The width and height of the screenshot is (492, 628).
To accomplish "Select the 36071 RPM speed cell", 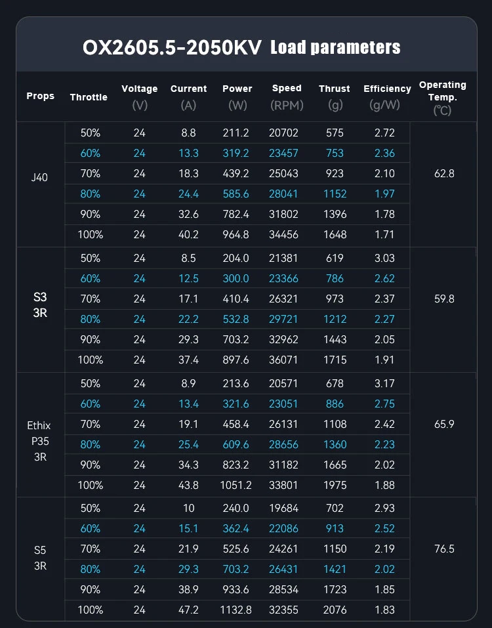I will tap(283, 360).
